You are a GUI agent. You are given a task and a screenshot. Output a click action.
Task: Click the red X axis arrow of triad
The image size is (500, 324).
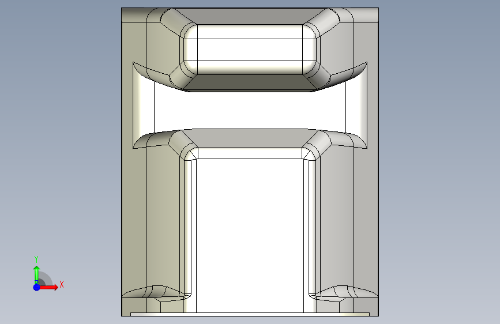coord(48,287)
